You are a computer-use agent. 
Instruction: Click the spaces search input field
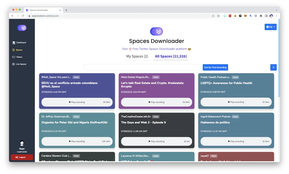[x=142, y=68]
